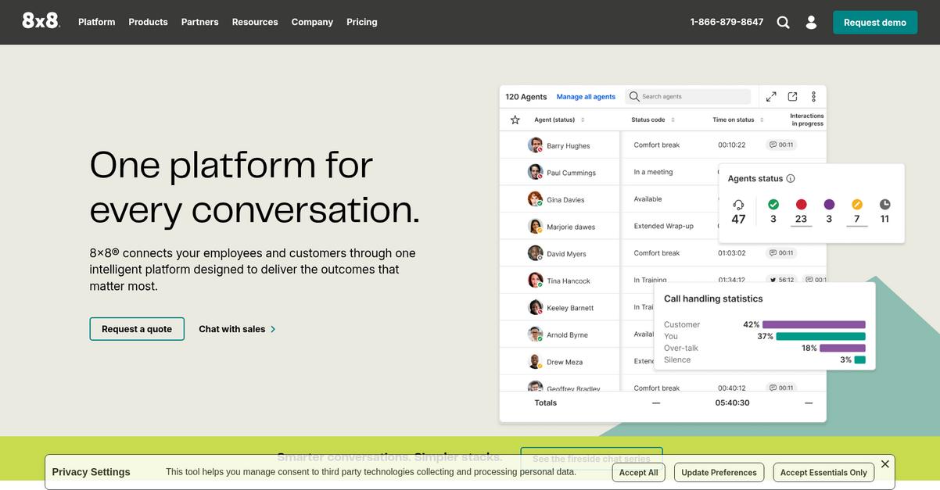This screenshot has width=940, height=490.
Task: Open the Partners menu
Action: click(x=199, y=22)
